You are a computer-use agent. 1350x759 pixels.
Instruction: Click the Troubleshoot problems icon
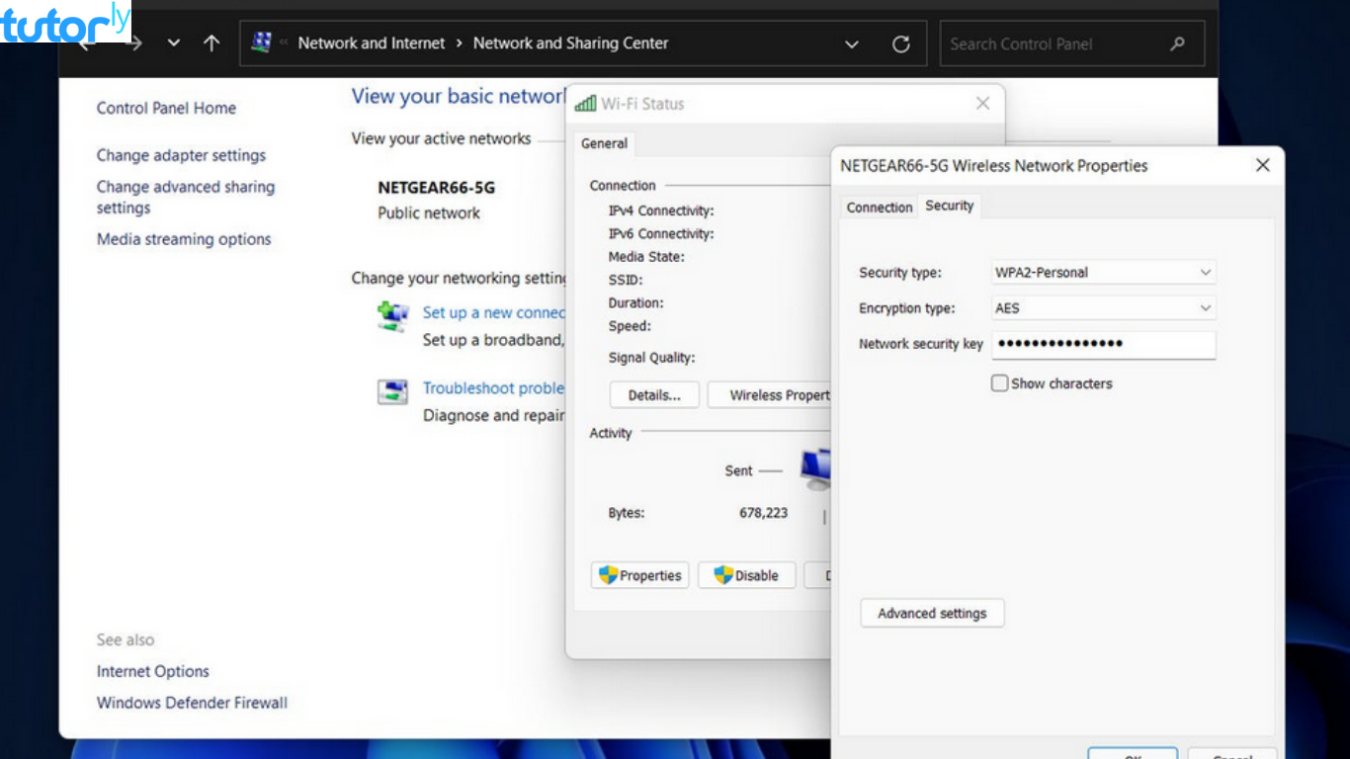pyautogui.click(x=392, y=391)
